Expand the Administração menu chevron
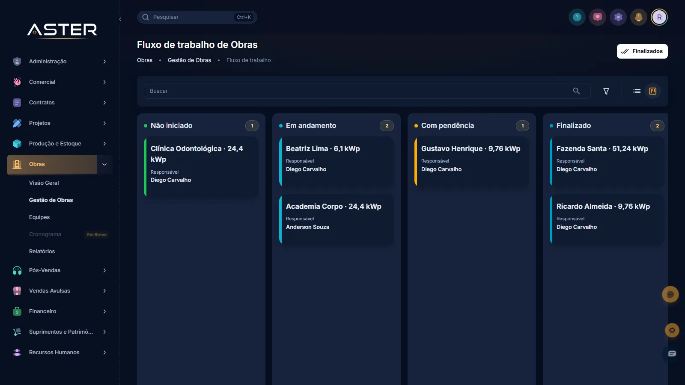 click(x=104, y=62)
